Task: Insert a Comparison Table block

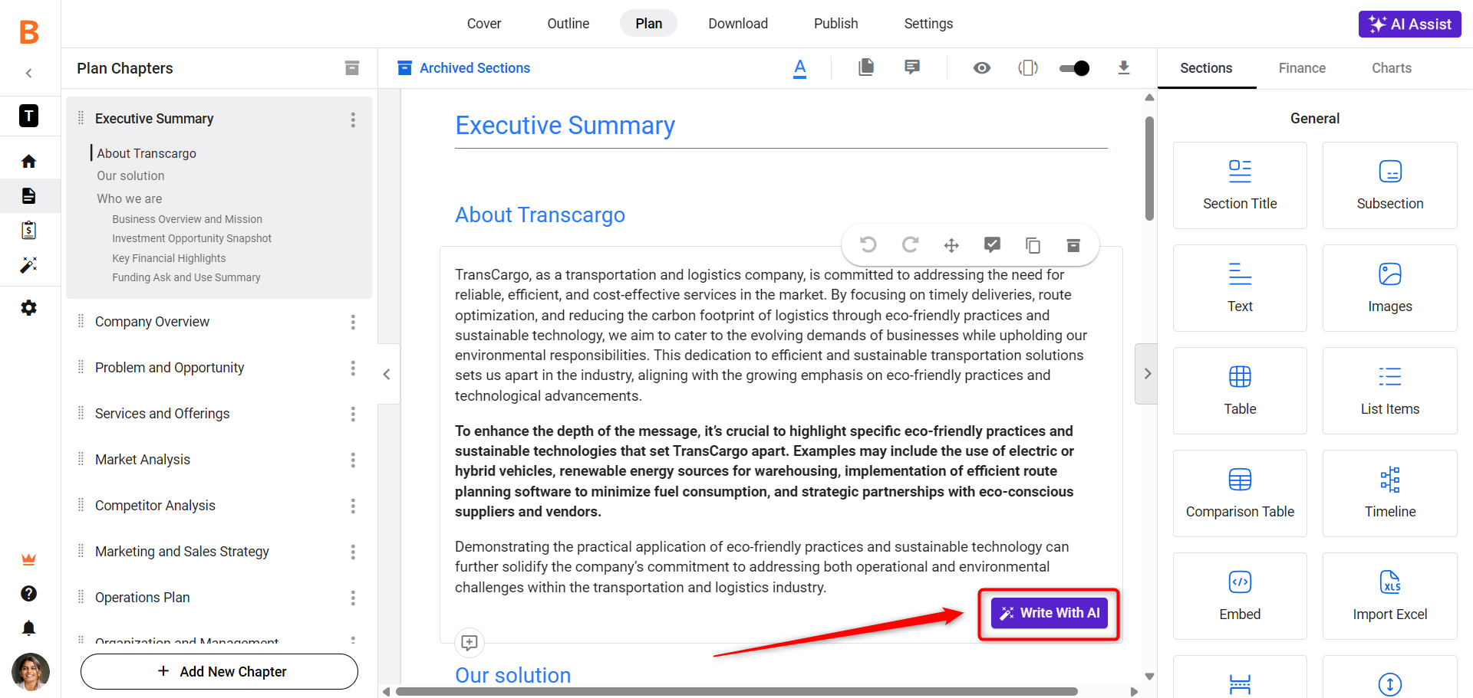Action: click(1240, 493)
